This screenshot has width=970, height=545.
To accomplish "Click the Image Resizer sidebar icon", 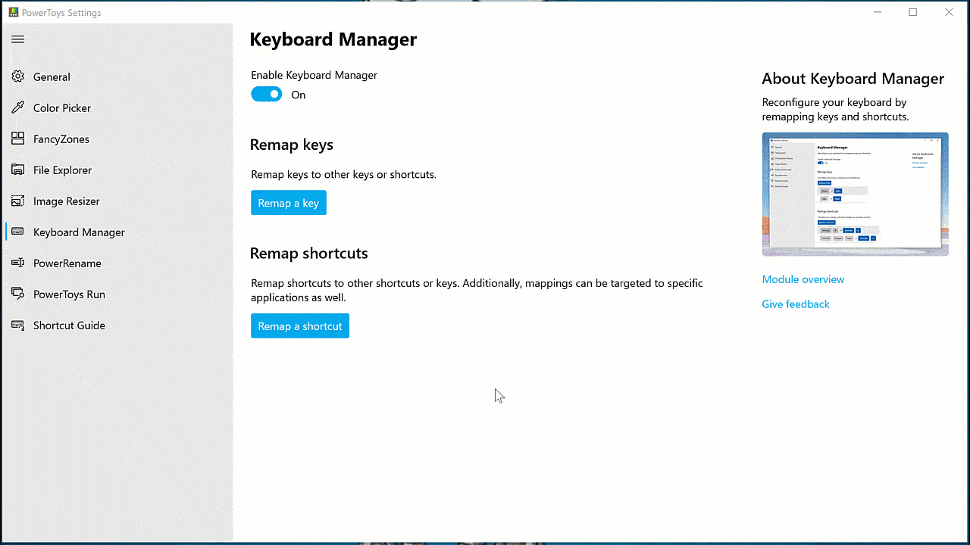I will pyautogui.click(x=18, y=201).
